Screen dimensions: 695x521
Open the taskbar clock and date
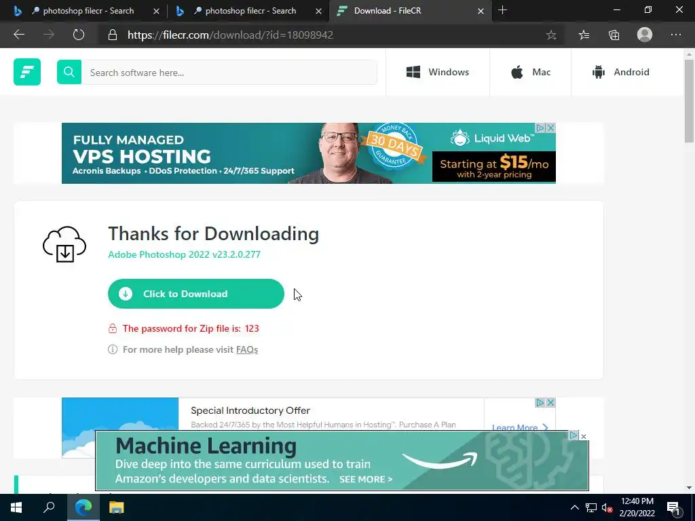coord(637,507)
